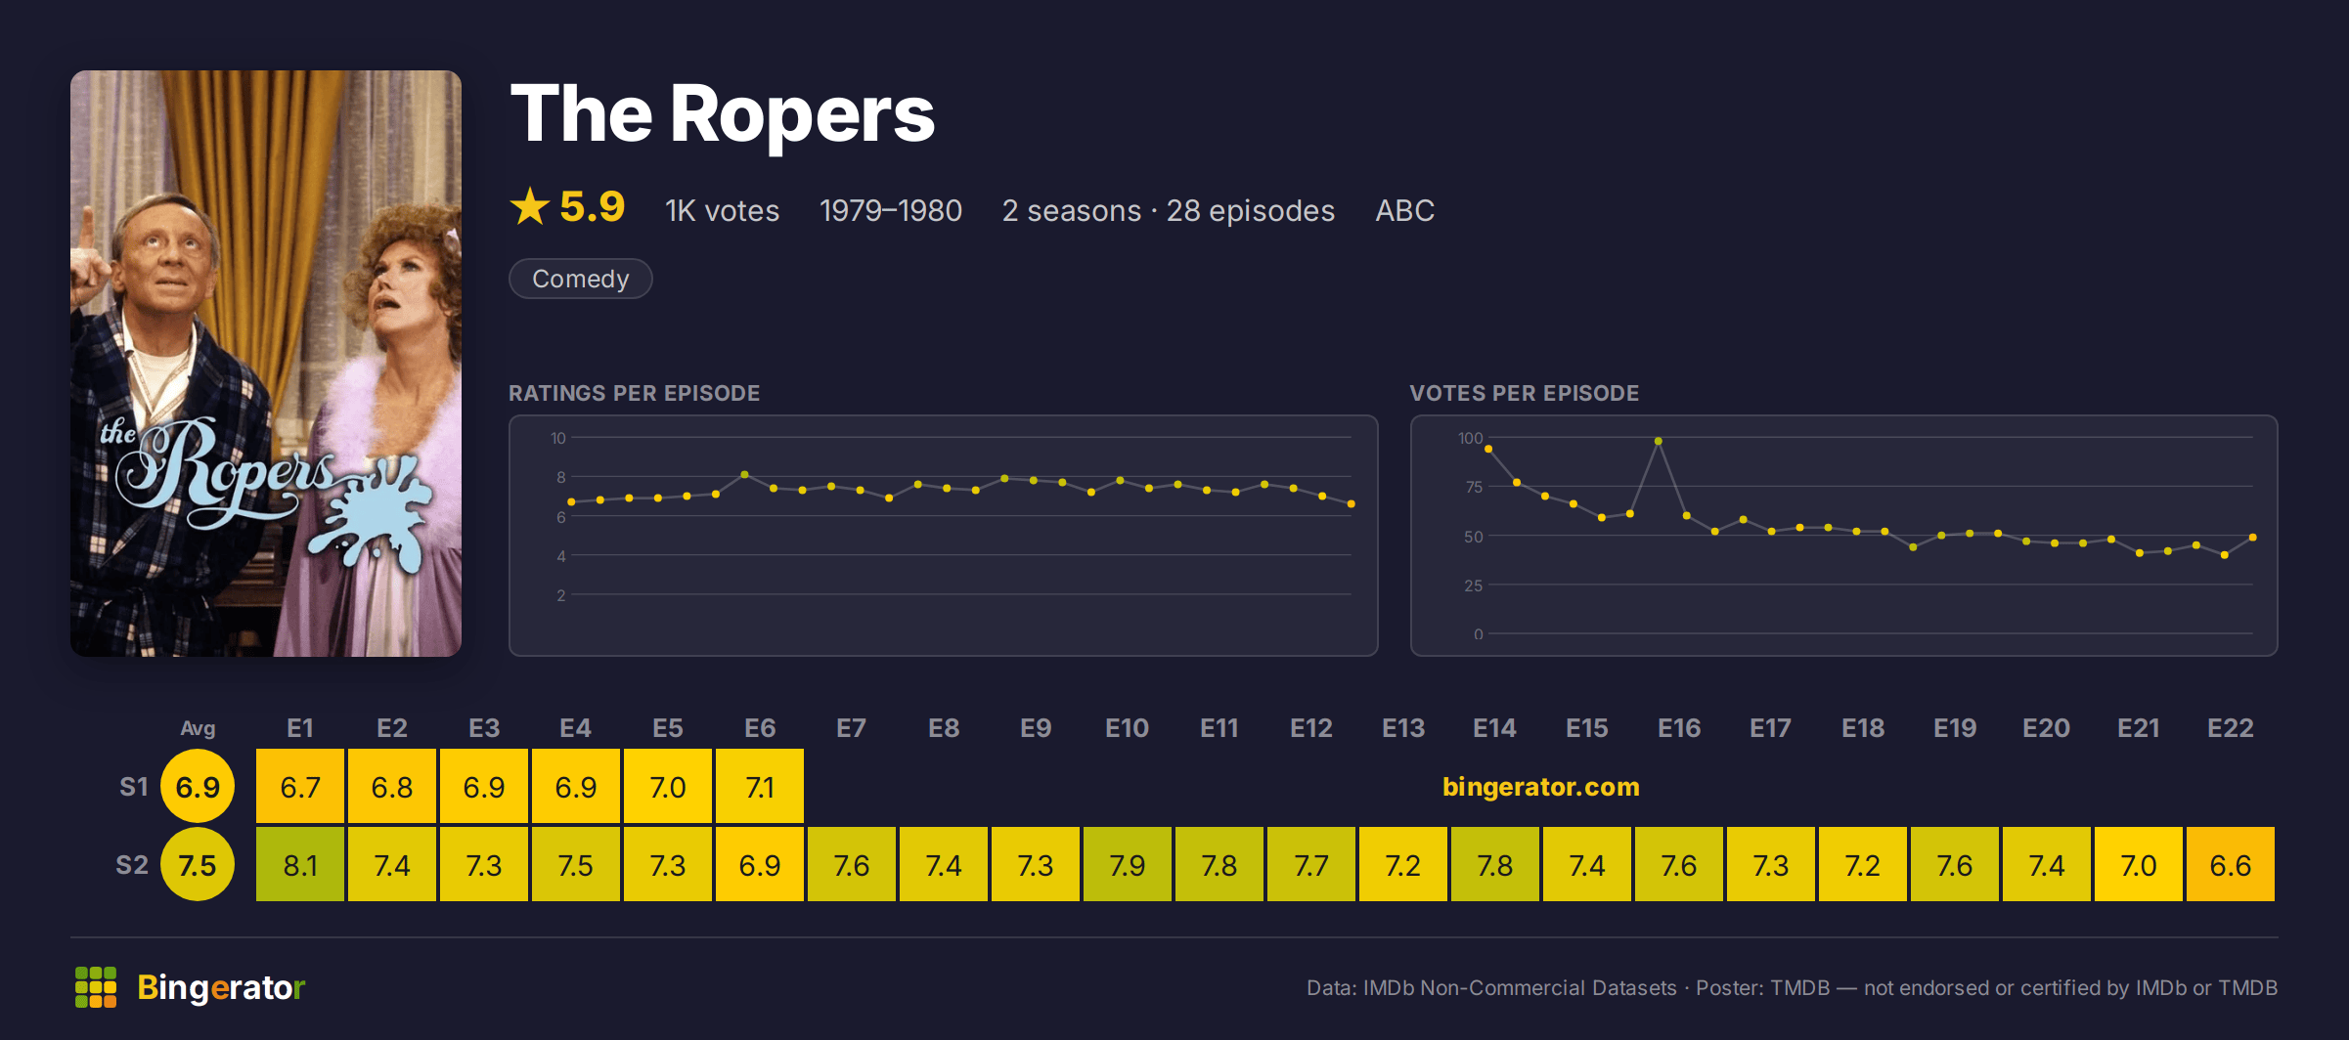2349x1040 pixels.
Task: Select season 1 episode 6 rated 7.1
Action: [760, 786]
